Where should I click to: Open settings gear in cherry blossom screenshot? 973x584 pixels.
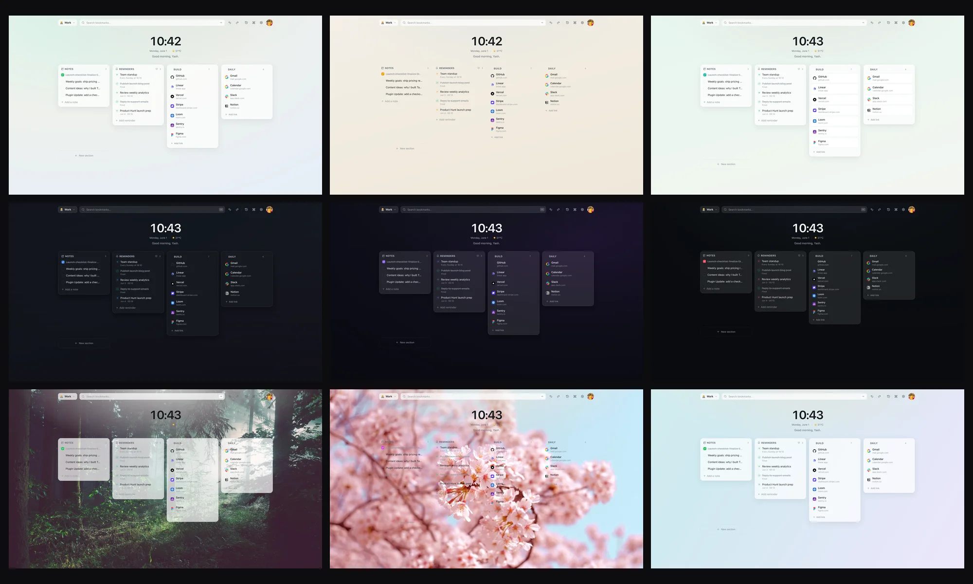point(582,397)
